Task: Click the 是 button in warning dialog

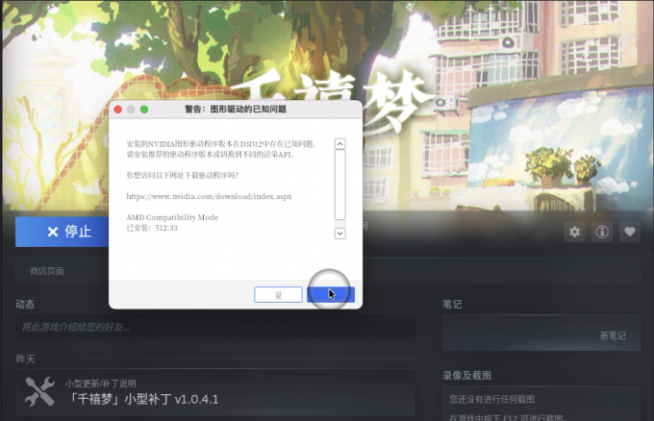Action: 278,295
